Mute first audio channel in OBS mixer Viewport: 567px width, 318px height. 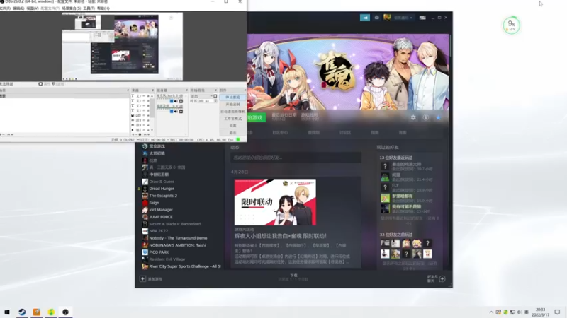coord(176,101)
